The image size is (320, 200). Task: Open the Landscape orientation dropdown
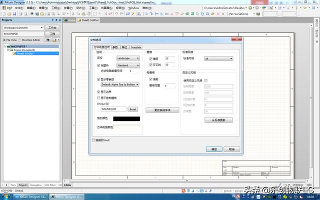128,58
